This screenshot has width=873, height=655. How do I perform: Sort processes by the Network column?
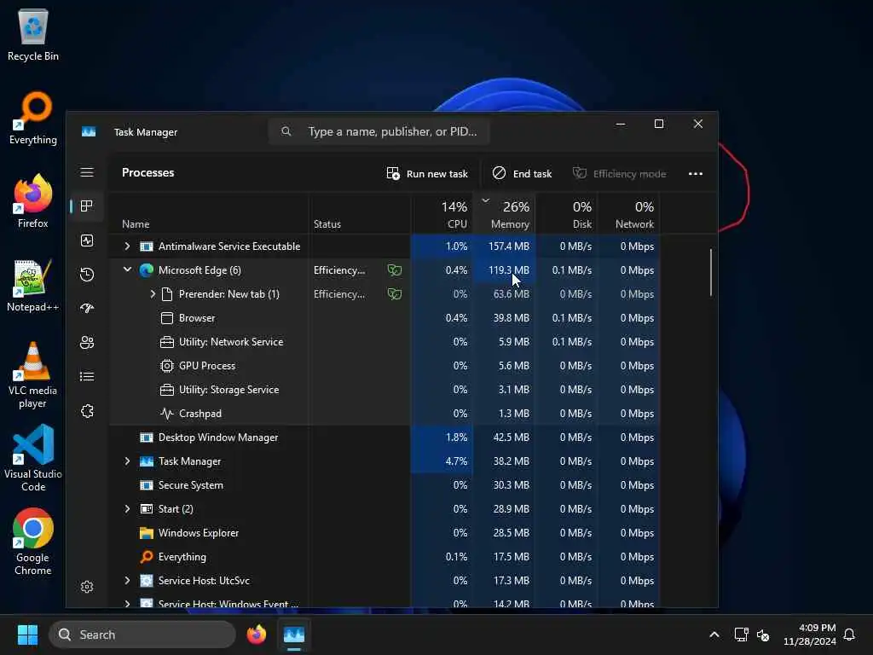628,213
